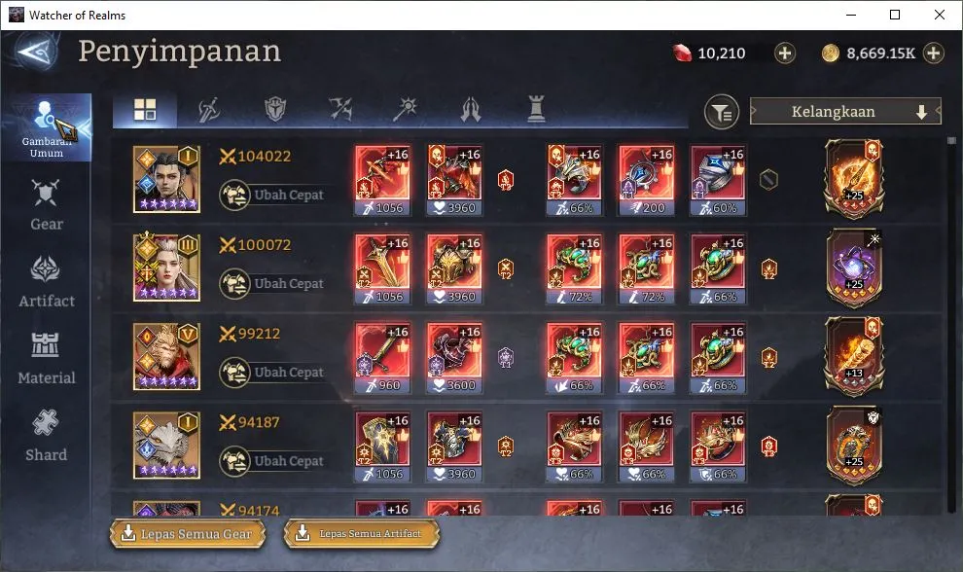This screenshot has width=963, height=572.
Task: Add more red gems with plus icon
Action: tap(784, 54)
